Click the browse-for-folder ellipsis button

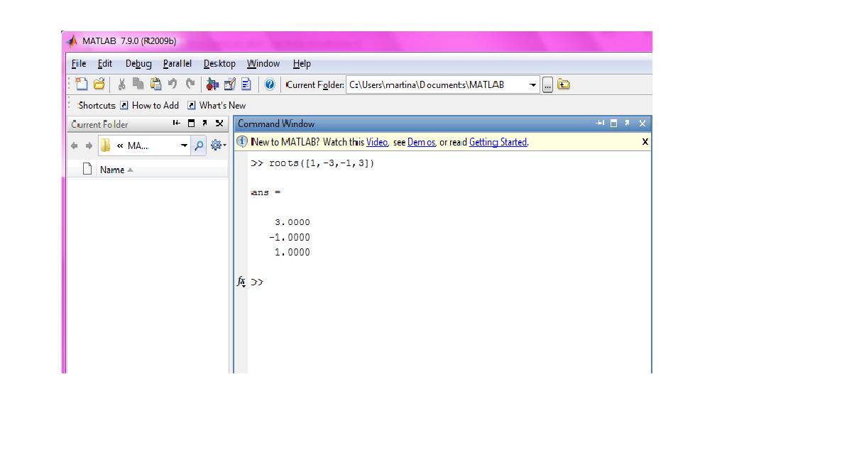click(548, 84)
